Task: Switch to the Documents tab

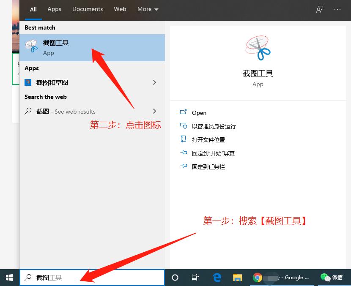Action: coord(88,9)
